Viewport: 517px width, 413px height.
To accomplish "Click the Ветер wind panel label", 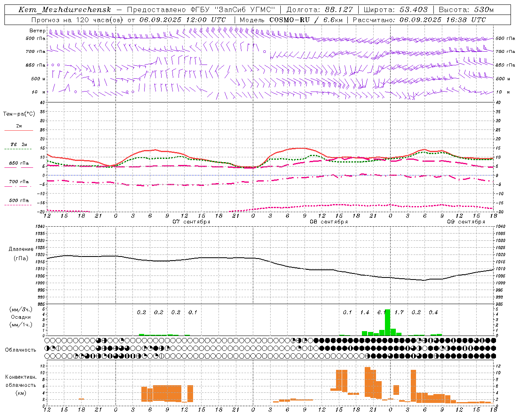I will [38, 31].
